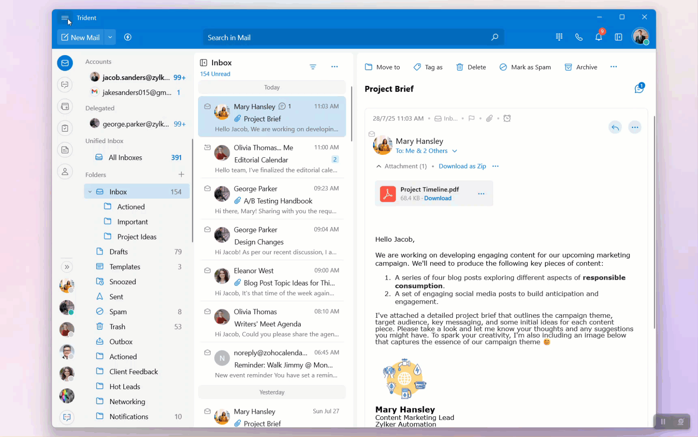The height and width of the screenshot is (437, 698).
Task: Open the calendar module in sidebar
Action: pos(65,107)
